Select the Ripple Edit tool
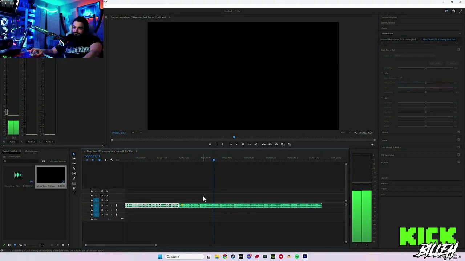 74,164
